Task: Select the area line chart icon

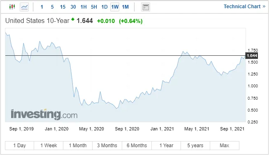Action: tap(24, 7)
